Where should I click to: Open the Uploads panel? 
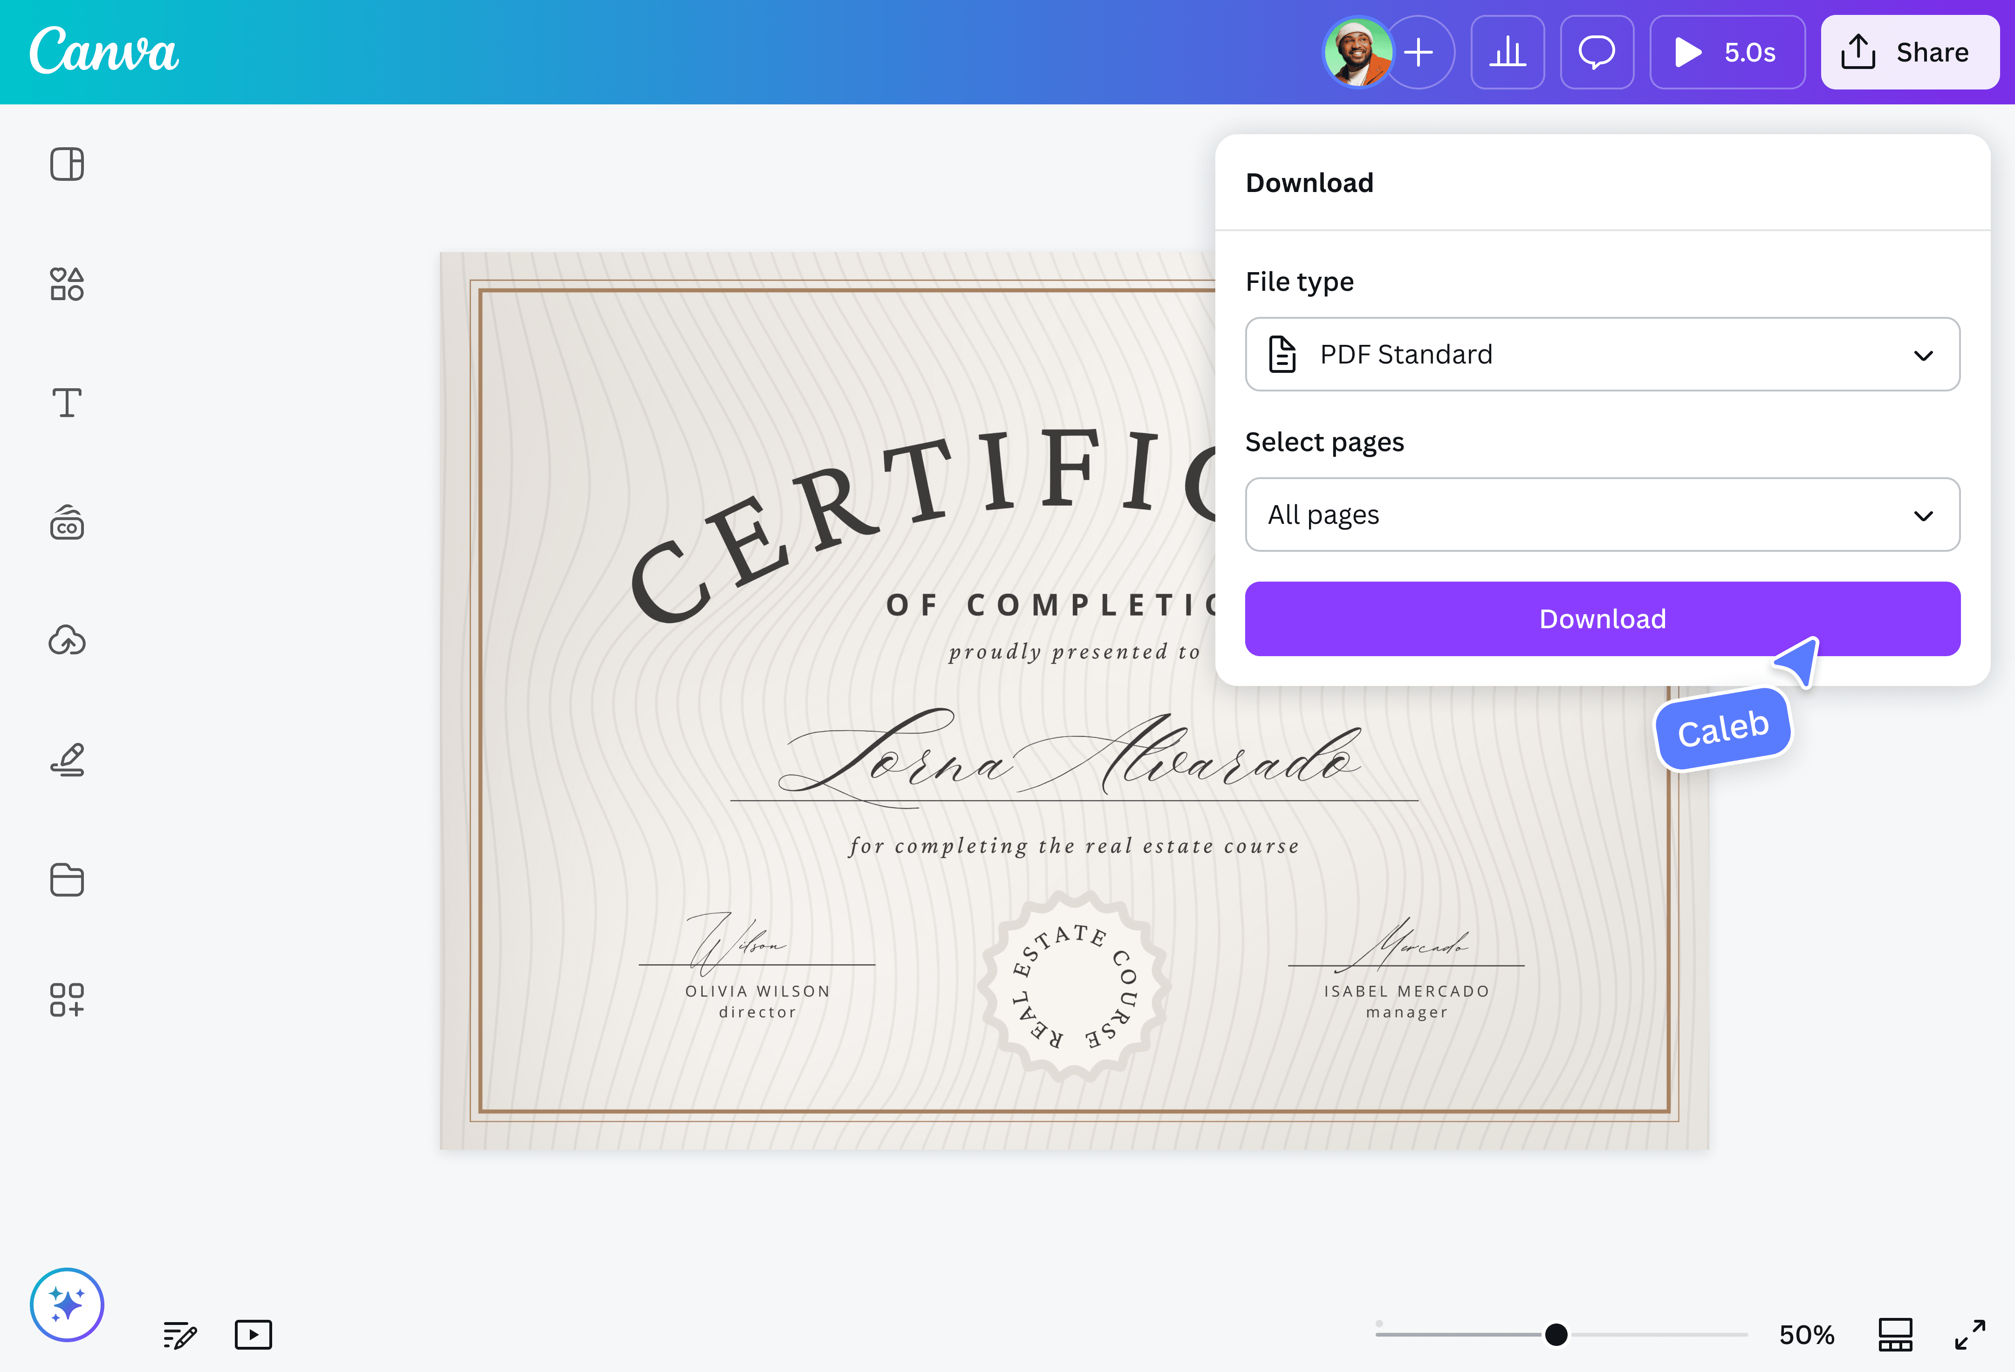67,640
